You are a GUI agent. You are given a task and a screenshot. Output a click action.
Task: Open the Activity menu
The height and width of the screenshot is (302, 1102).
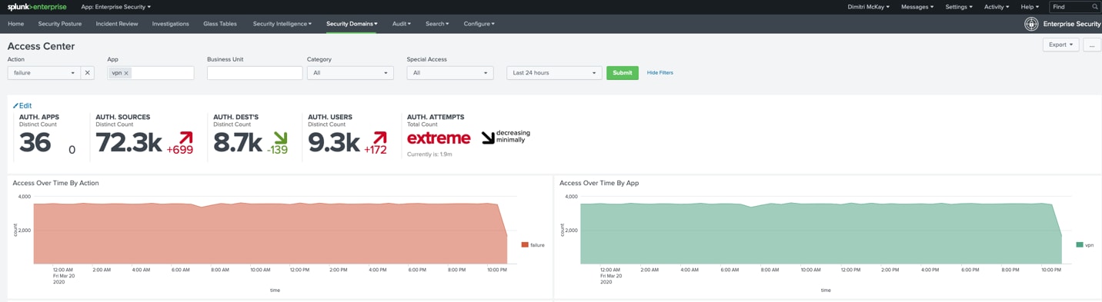[x=996, y=7]
